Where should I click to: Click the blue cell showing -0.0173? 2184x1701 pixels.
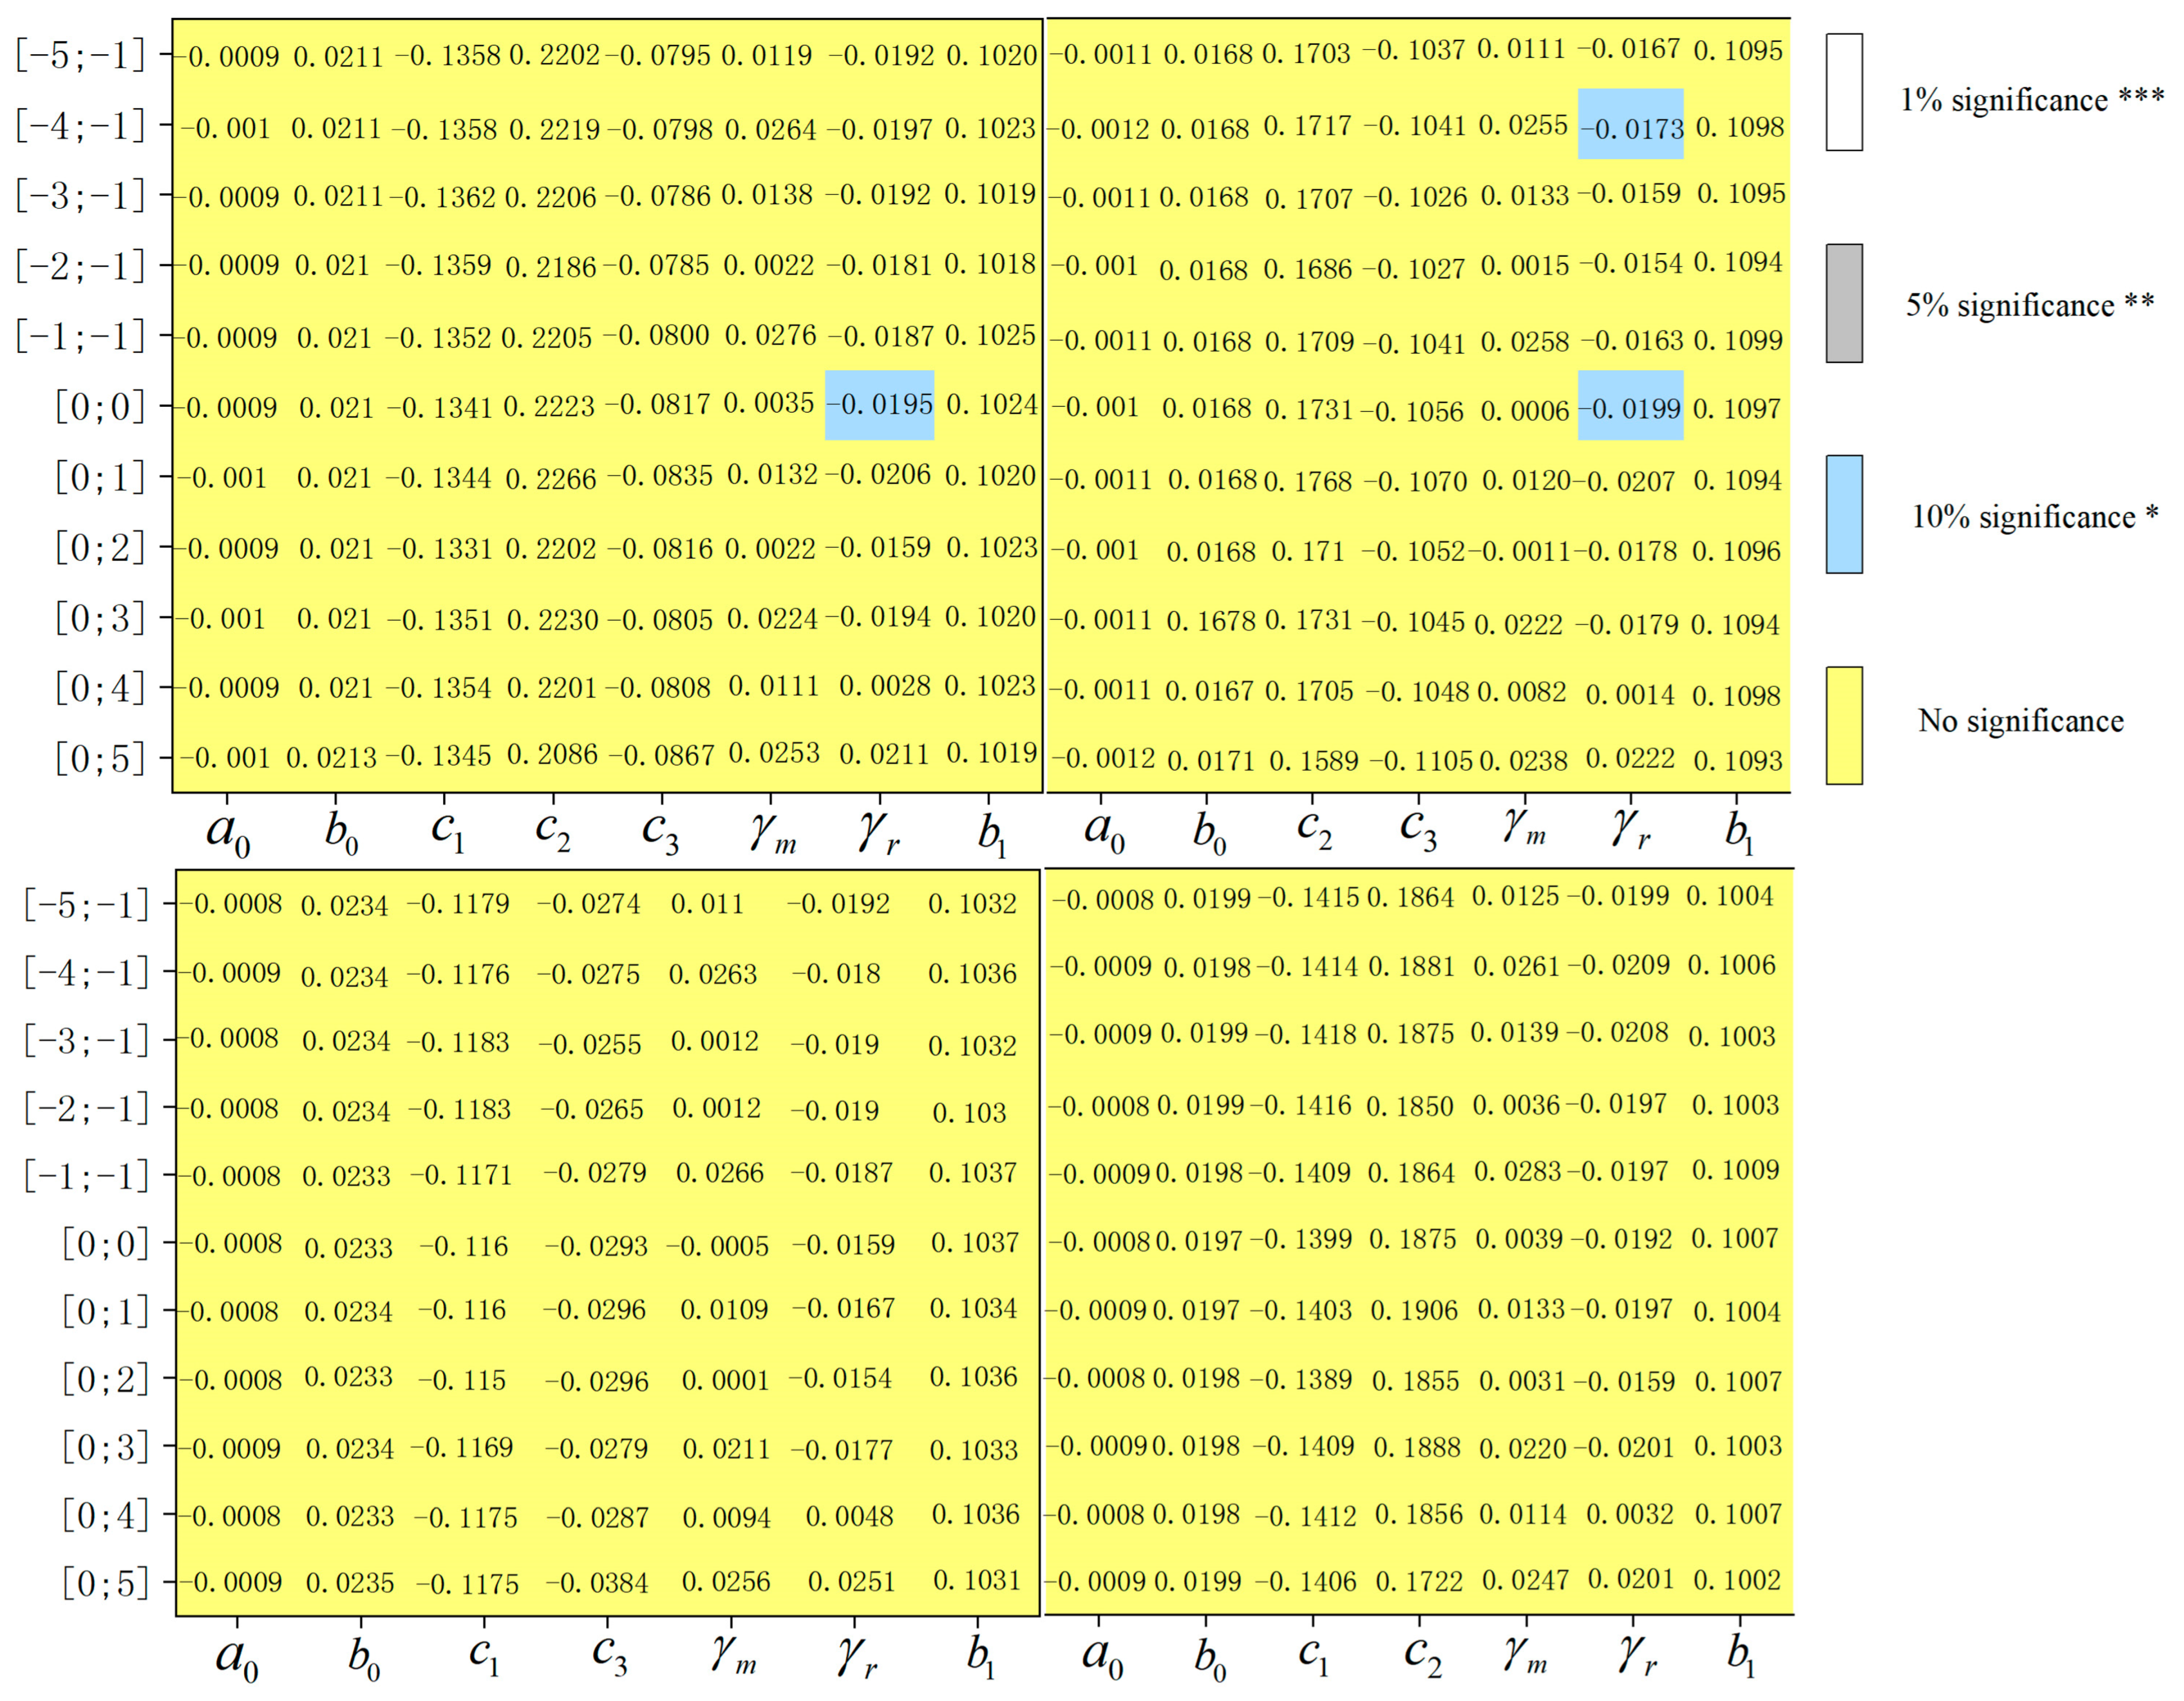[x=1630, y=125]
